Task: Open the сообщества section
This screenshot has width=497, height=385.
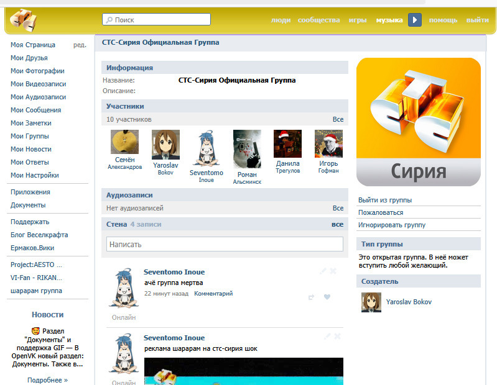Action: pyautogui.click(x=318, y=20)
